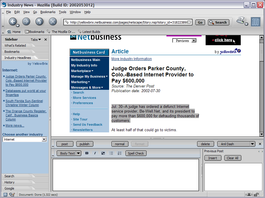Screen dimensions: 265x198
Task: Click the Navigator icon in status bar
Action: pos(5,195)
